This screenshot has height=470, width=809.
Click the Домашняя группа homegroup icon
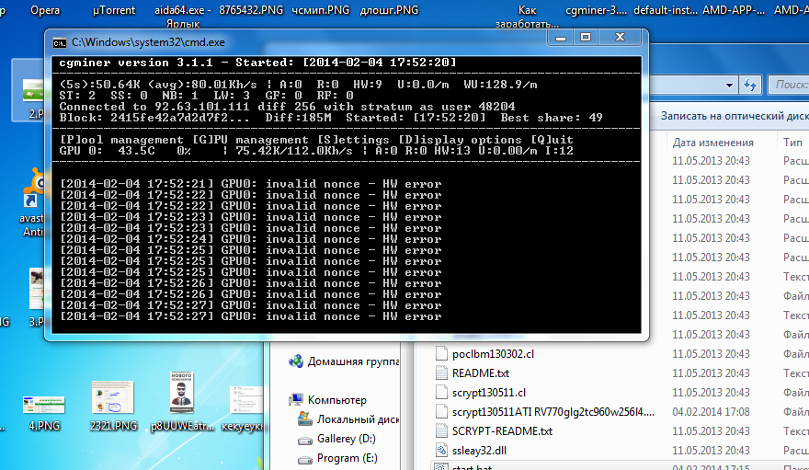pyautogui.click(x=296, y=361)
